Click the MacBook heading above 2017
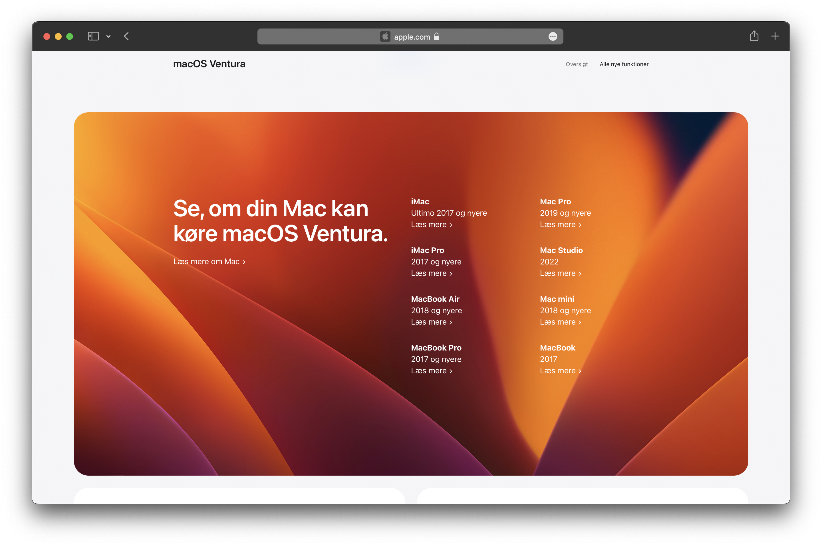The width and height of the screenshot is (822, 546). (557, 348)
